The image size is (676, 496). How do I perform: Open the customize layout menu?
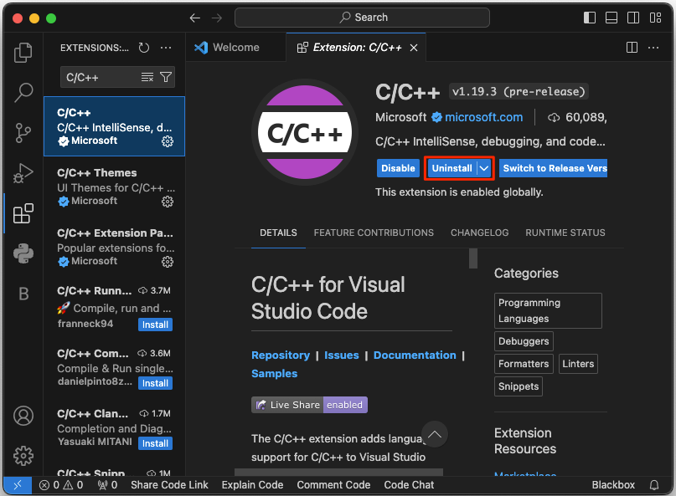coord(655,18)
